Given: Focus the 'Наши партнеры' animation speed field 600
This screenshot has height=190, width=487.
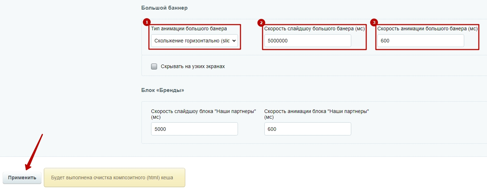Looking at the screenshot, I should coord(307,129).
